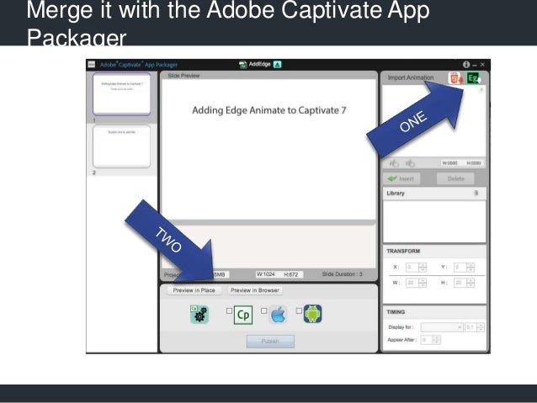Click the 'Slide Preview' label

pos(183,76)
